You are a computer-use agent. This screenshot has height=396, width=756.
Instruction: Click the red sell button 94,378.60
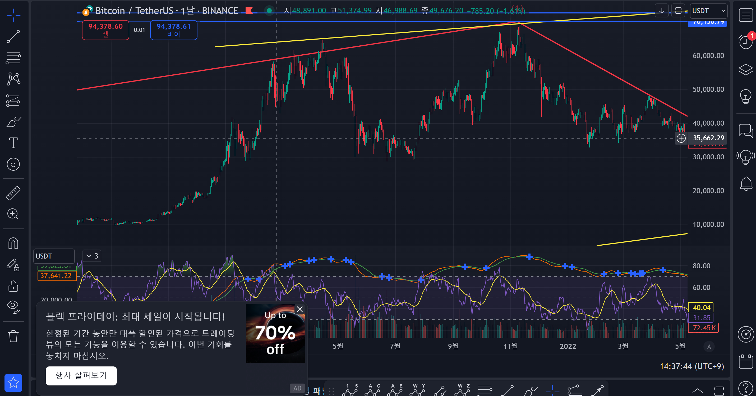[105, 30]
